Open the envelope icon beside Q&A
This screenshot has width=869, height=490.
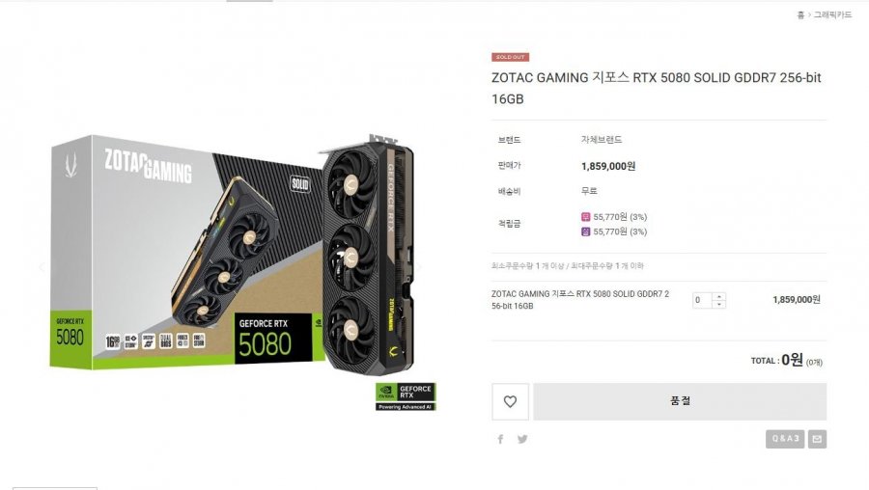point(817,439)
